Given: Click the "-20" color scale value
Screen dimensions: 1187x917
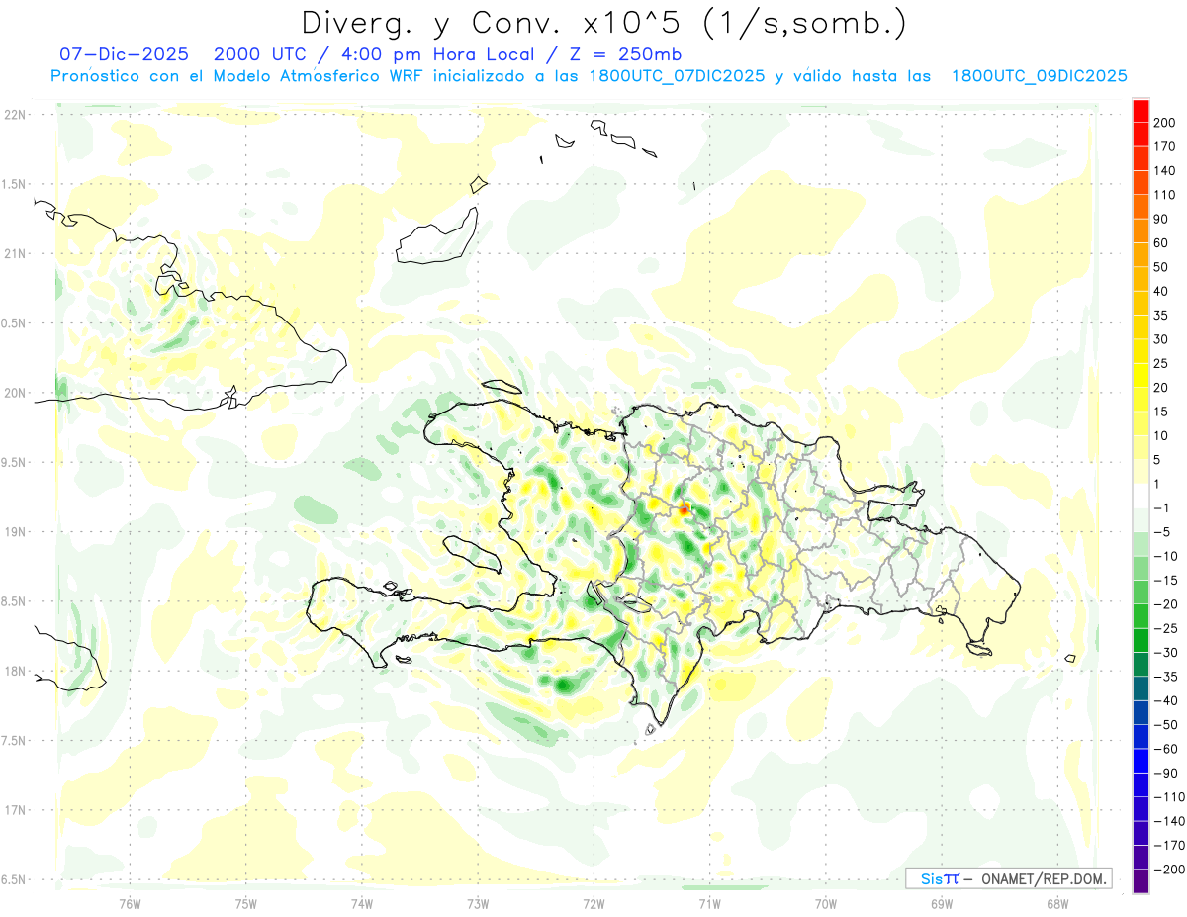Looking at the screenshot, I should click(x=1166, y=603).
